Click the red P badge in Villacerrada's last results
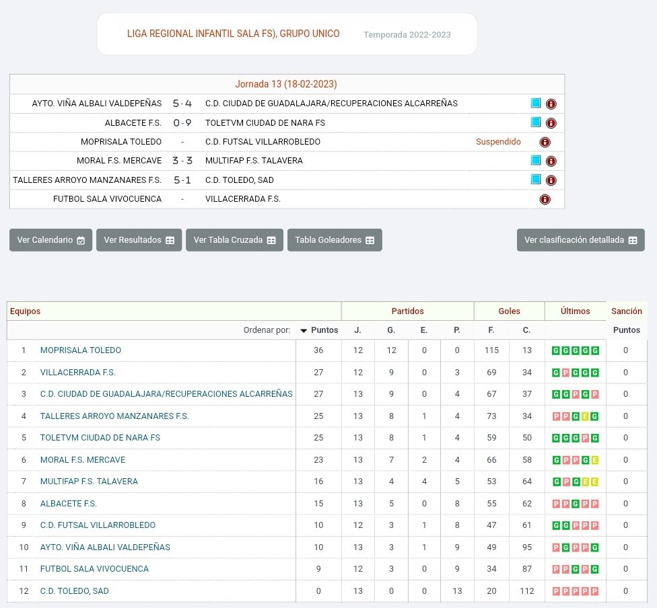The width and height of the screenshot is (657, 608). tap(565, 373)
